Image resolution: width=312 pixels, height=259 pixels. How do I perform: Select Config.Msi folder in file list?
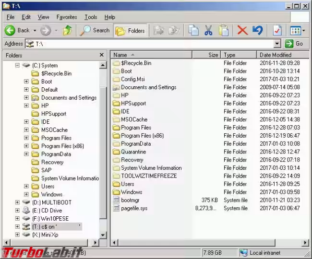pos(132,79)
